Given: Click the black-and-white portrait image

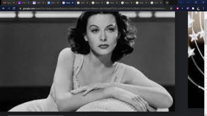Looking at the screenshot, I should 87,62.
